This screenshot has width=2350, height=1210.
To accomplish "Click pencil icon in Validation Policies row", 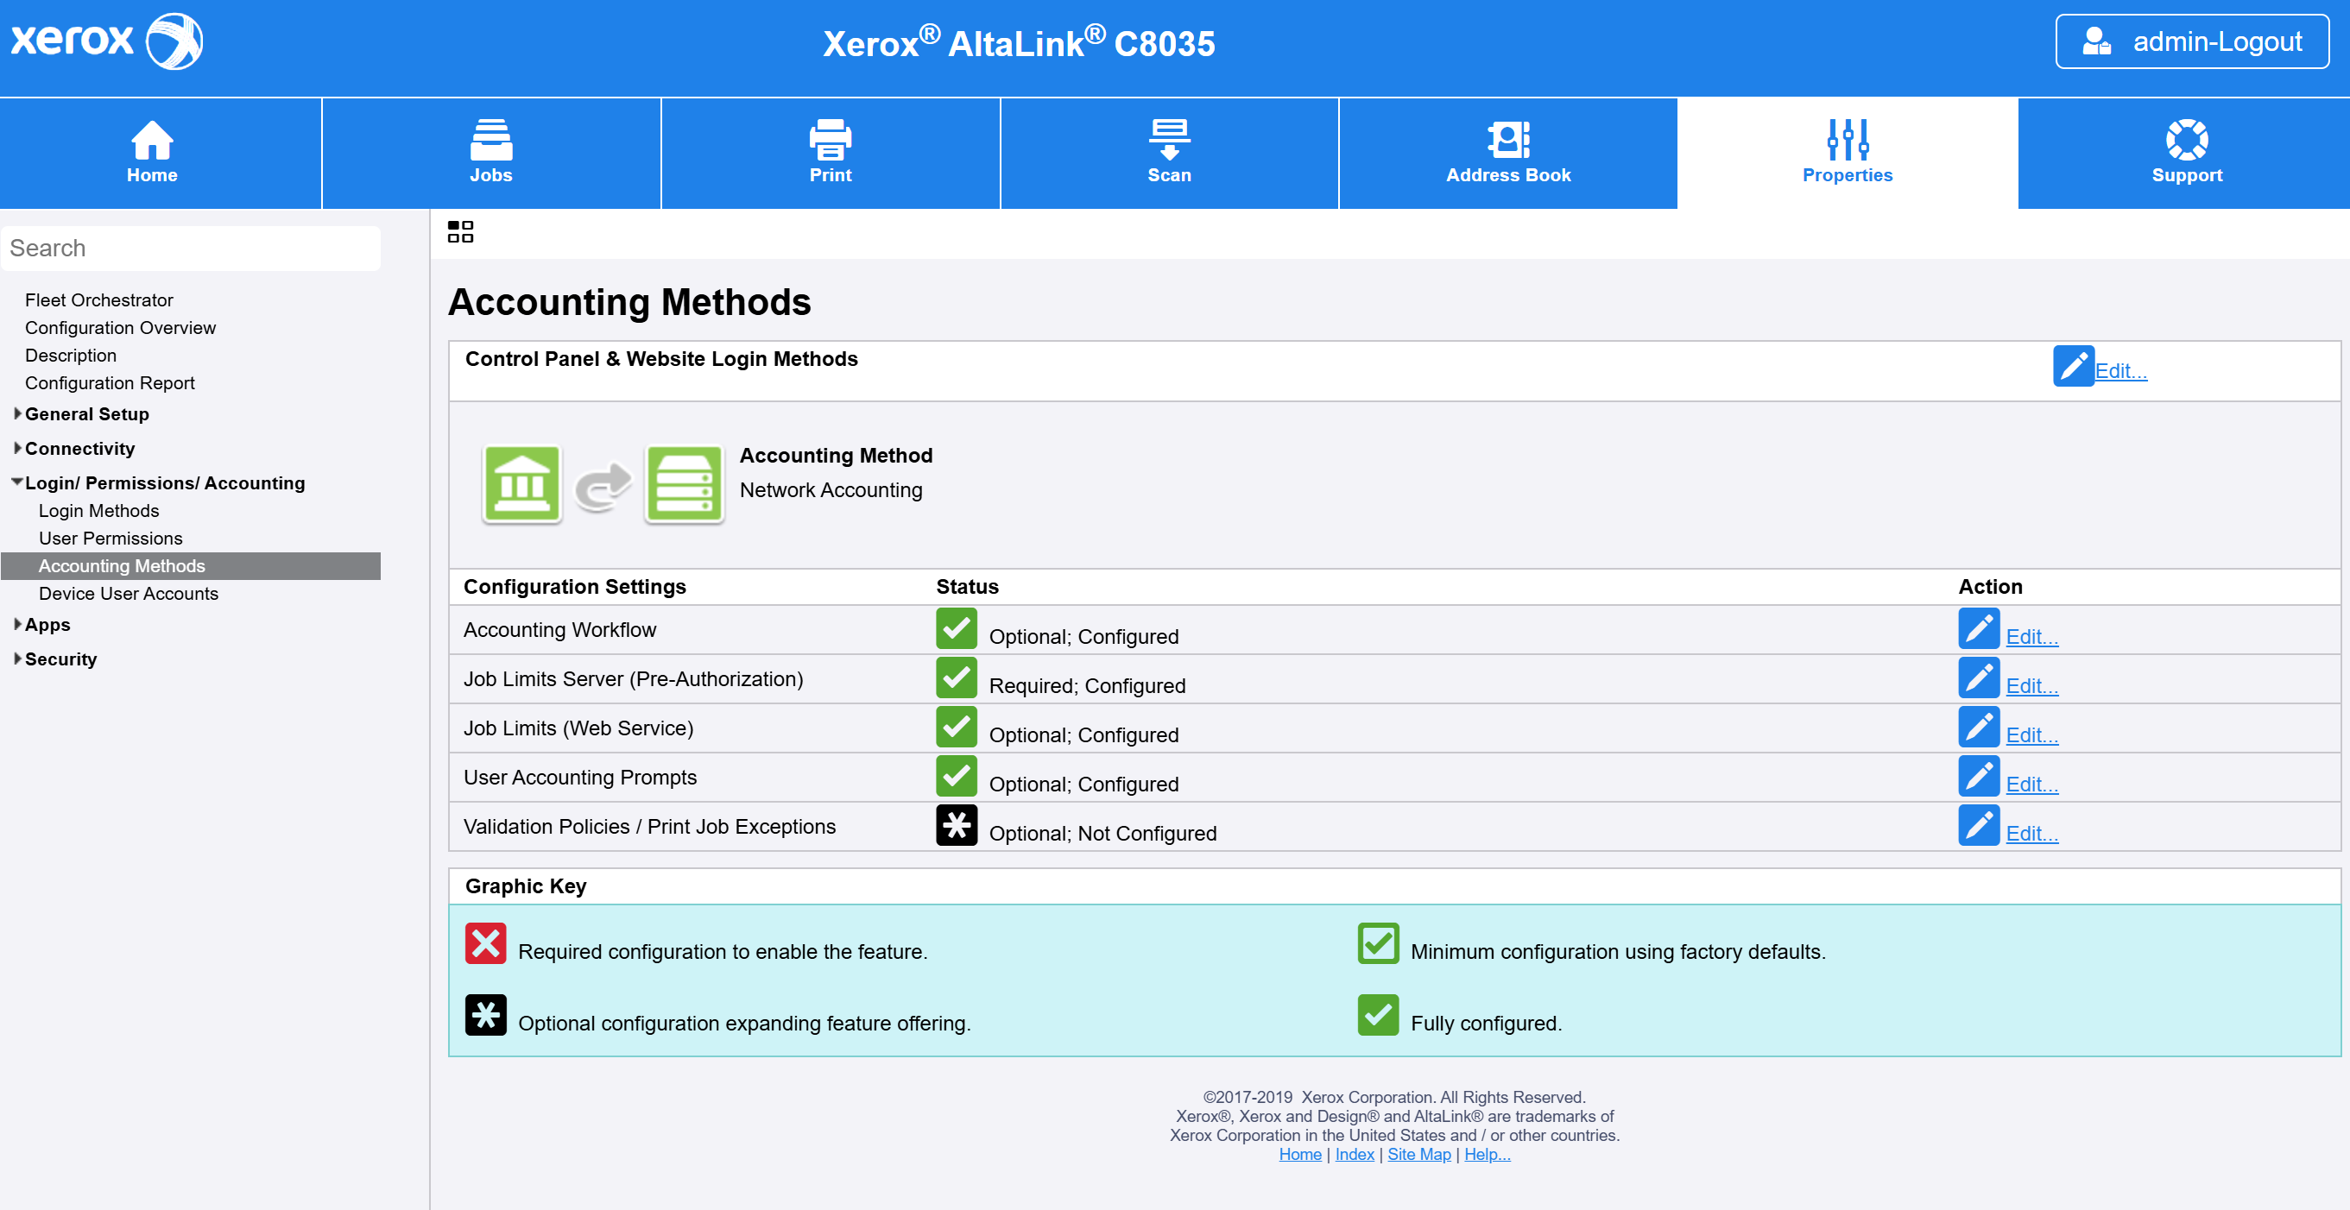I will (1979, 825).
